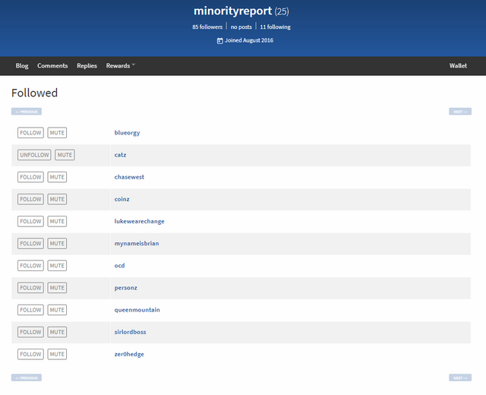Unfollow user catz

[x=34, y=155]
